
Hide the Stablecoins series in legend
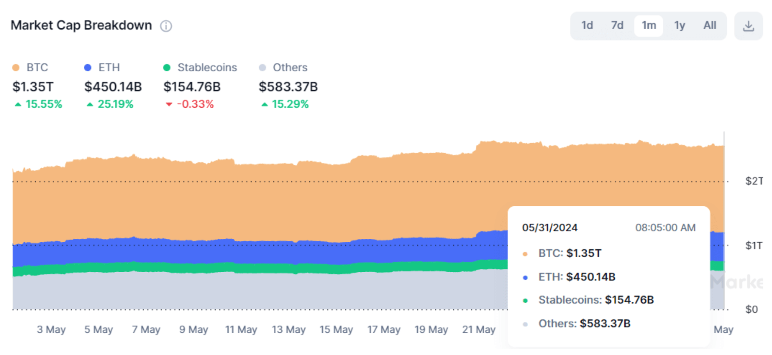tap(207, 68)
